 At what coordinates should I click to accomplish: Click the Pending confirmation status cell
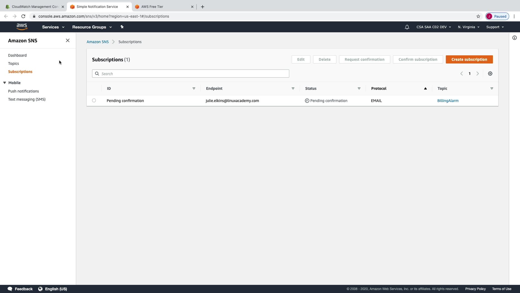pos(326,101)
